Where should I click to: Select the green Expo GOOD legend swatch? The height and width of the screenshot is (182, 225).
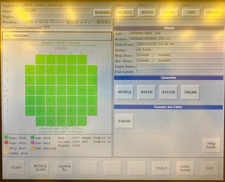pyautogui.click(x=6, y=138)
